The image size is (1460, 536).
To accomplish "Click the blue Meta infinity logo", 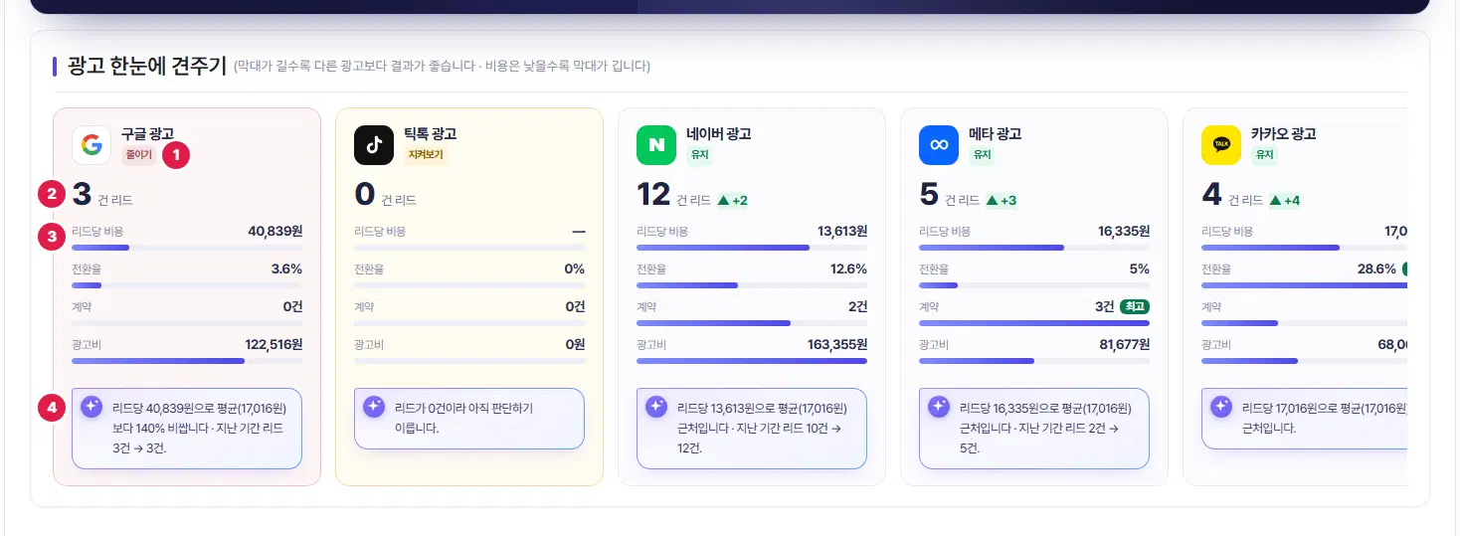I will [939, 145].
